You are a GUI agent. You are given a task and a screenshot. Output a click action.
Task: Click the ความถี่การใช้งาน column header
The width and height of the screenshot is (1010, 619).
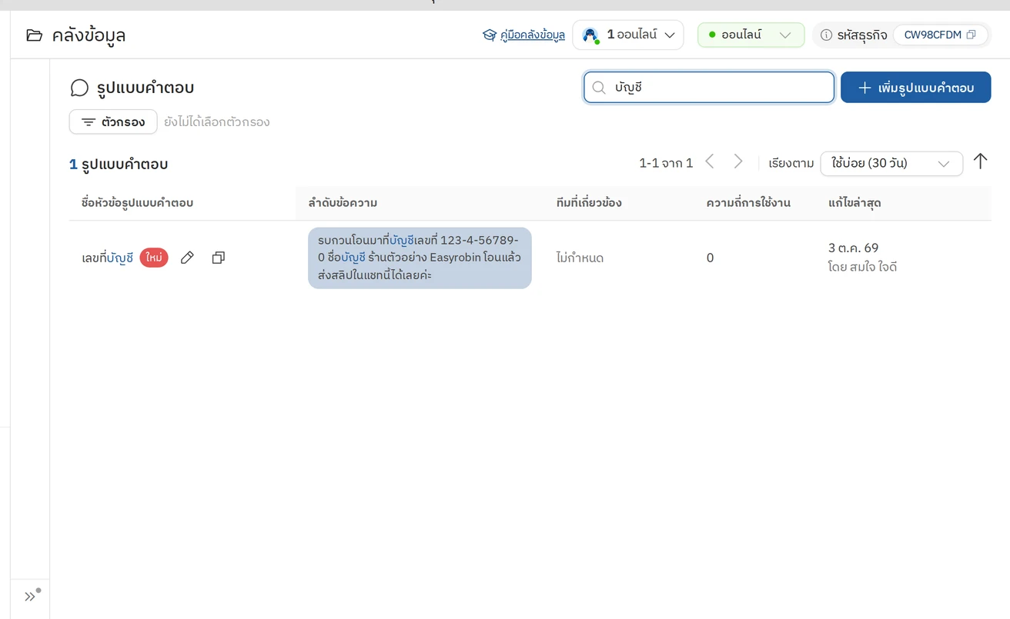click(x=748, y=203)
